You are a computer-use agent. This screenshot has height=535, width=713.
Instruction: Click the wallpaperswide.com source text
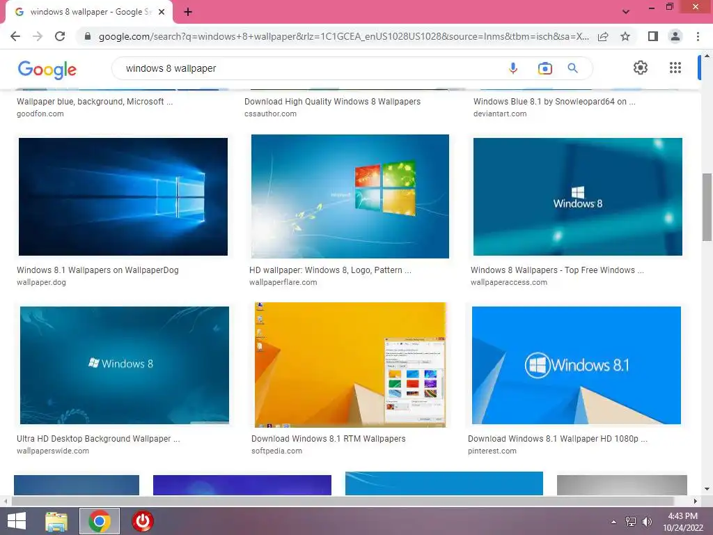pos(53,451)
